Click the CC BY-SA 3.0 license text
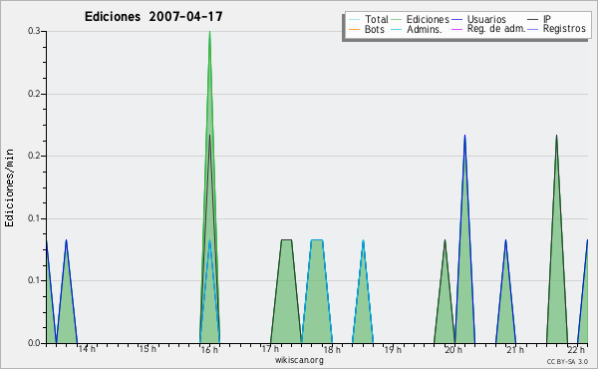This screenshot has width=598, height=369. point(567,361)
